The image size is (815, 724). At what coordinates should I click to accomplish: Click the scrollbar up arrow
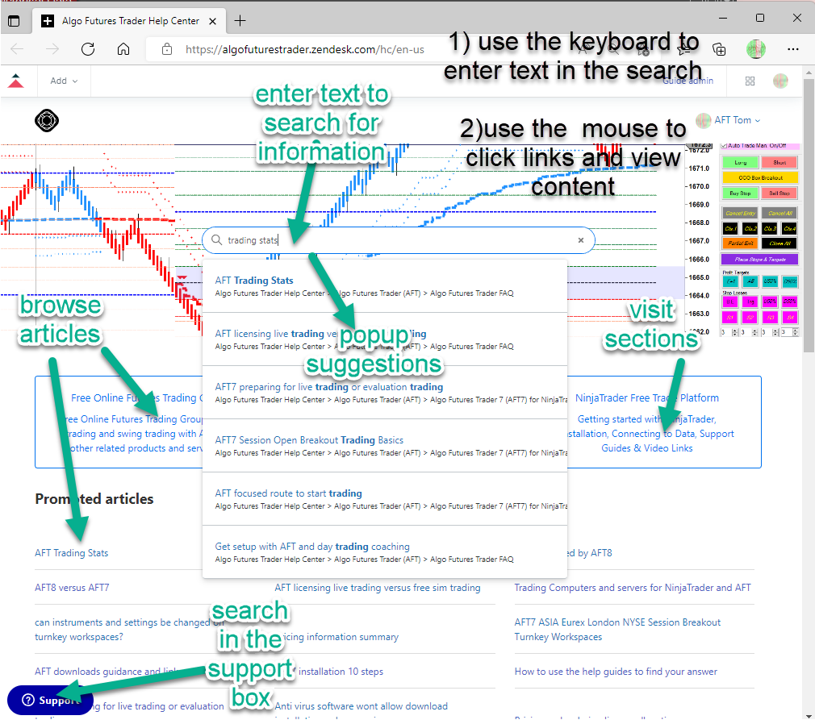click(x=809, y=72)
